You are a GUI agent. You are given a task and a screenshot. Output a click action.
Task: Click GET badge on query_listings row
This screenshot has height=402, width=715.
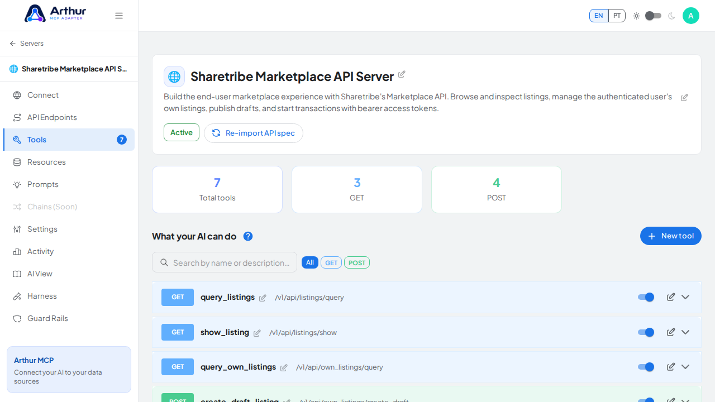(x=178, y=297)
